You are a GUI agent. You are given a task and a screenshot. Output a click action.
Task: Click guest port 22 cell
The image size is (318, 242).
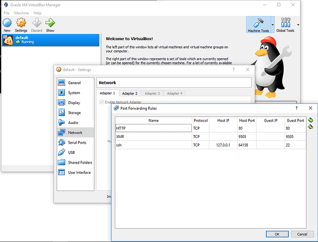tap(295, 145)
